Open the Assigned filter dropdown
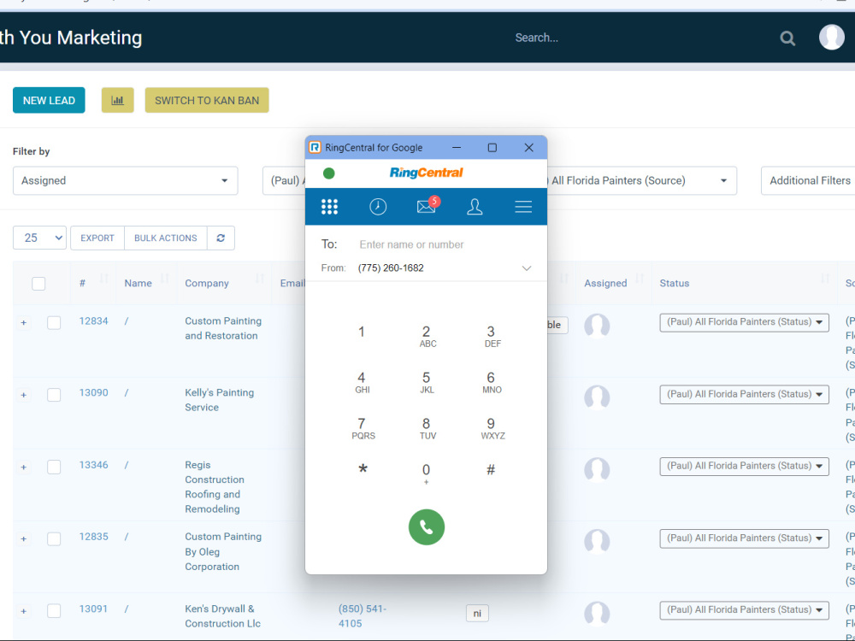 tap(125, 180)
